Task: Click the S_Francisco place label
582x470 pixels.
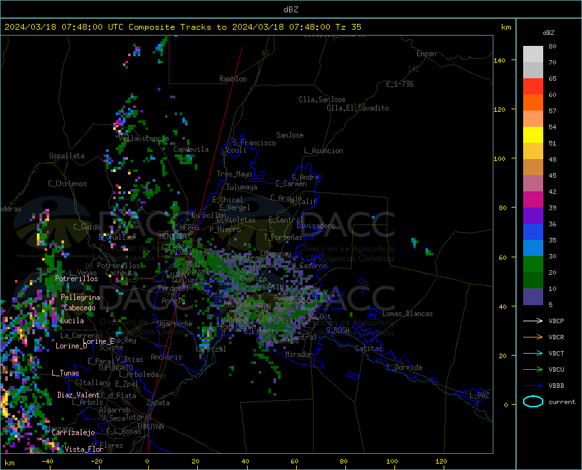Action: 254,143
